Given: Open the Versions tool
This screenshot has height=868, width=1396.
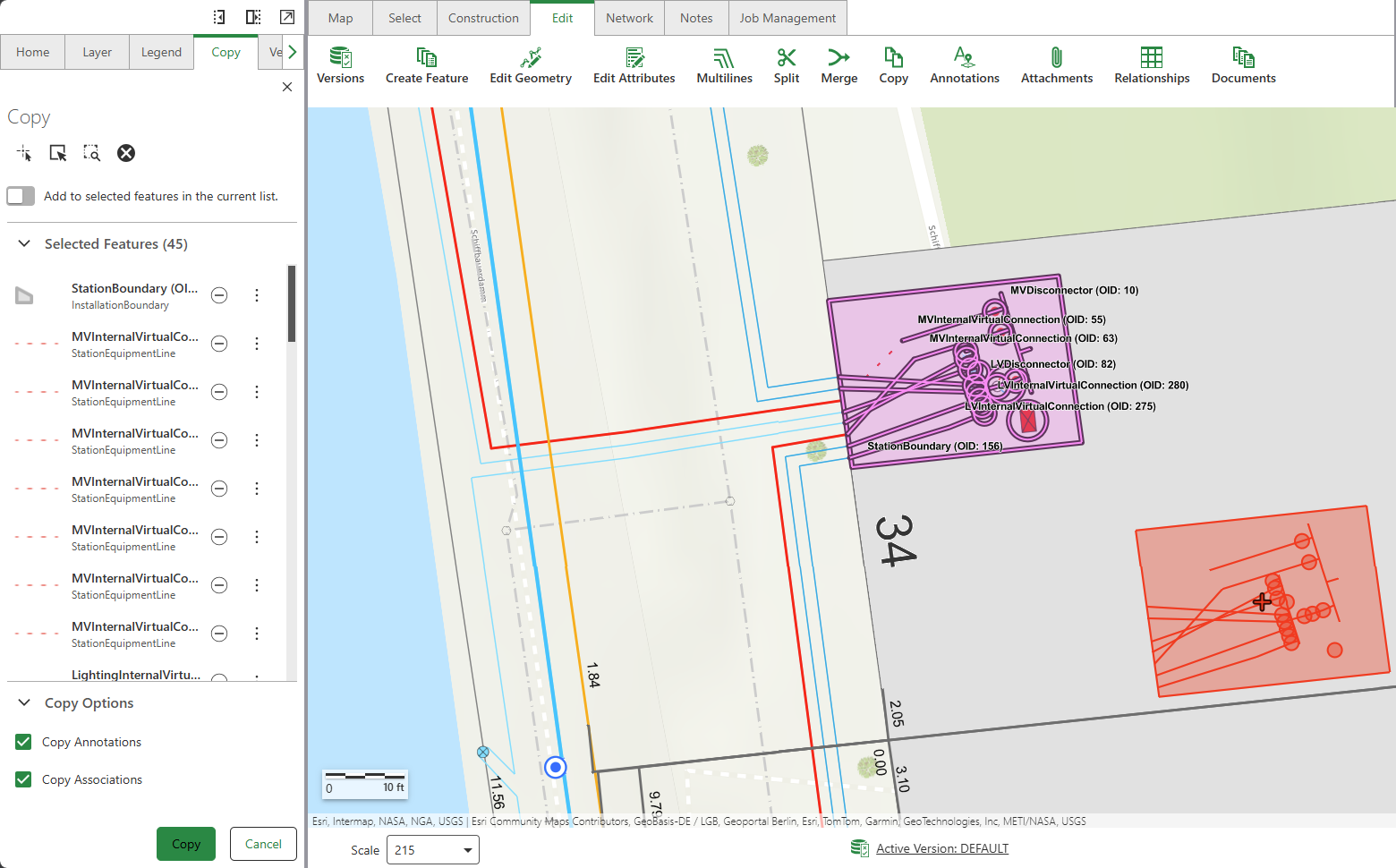Looking at the screenshot, I should tap(340, 66).
